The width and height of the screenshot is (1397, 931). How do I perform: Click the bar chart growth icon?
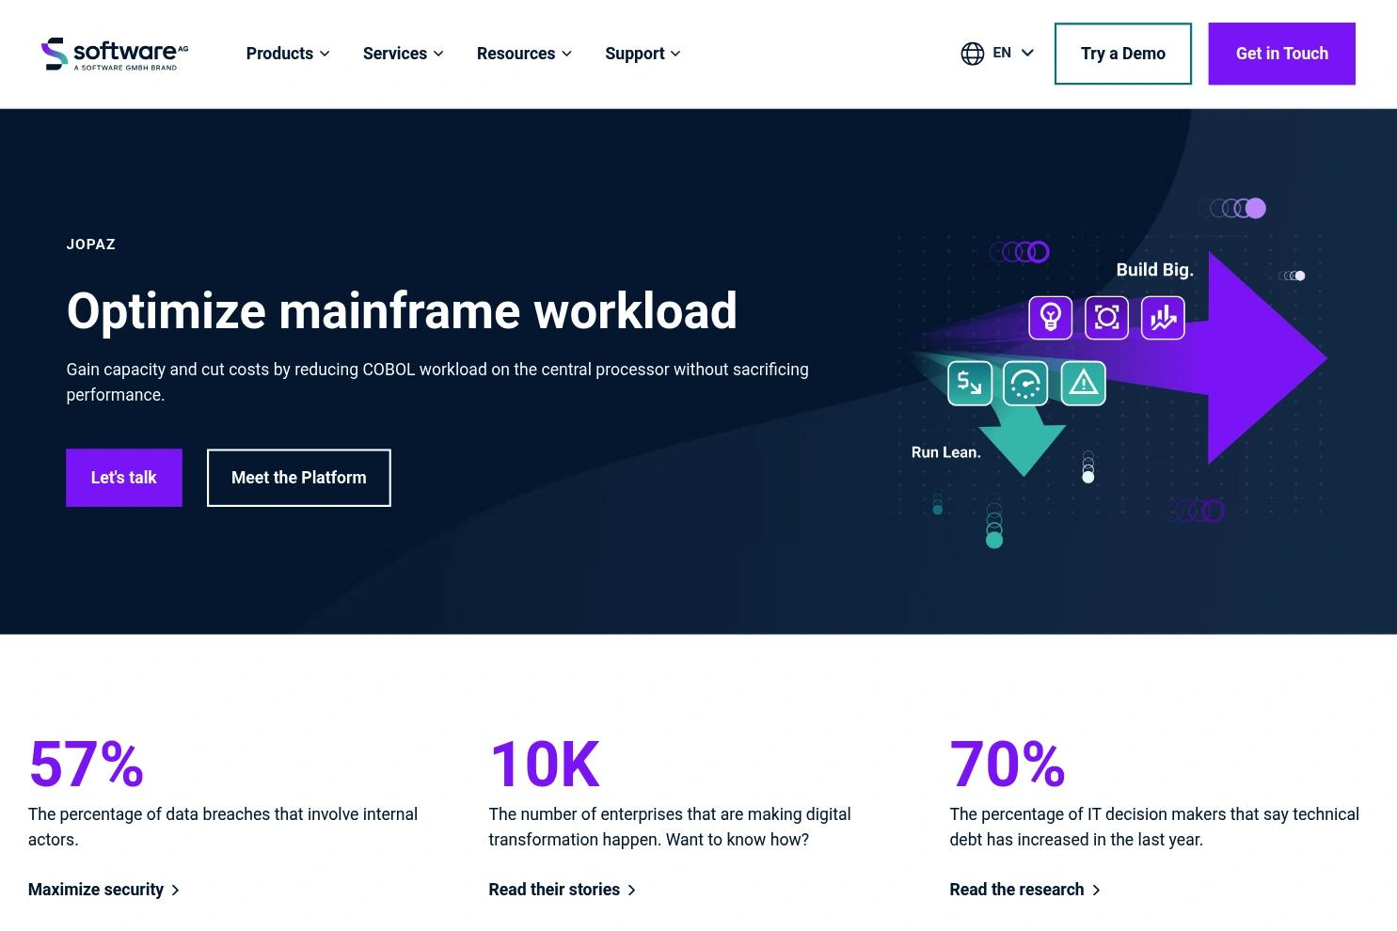(1163, 317)
